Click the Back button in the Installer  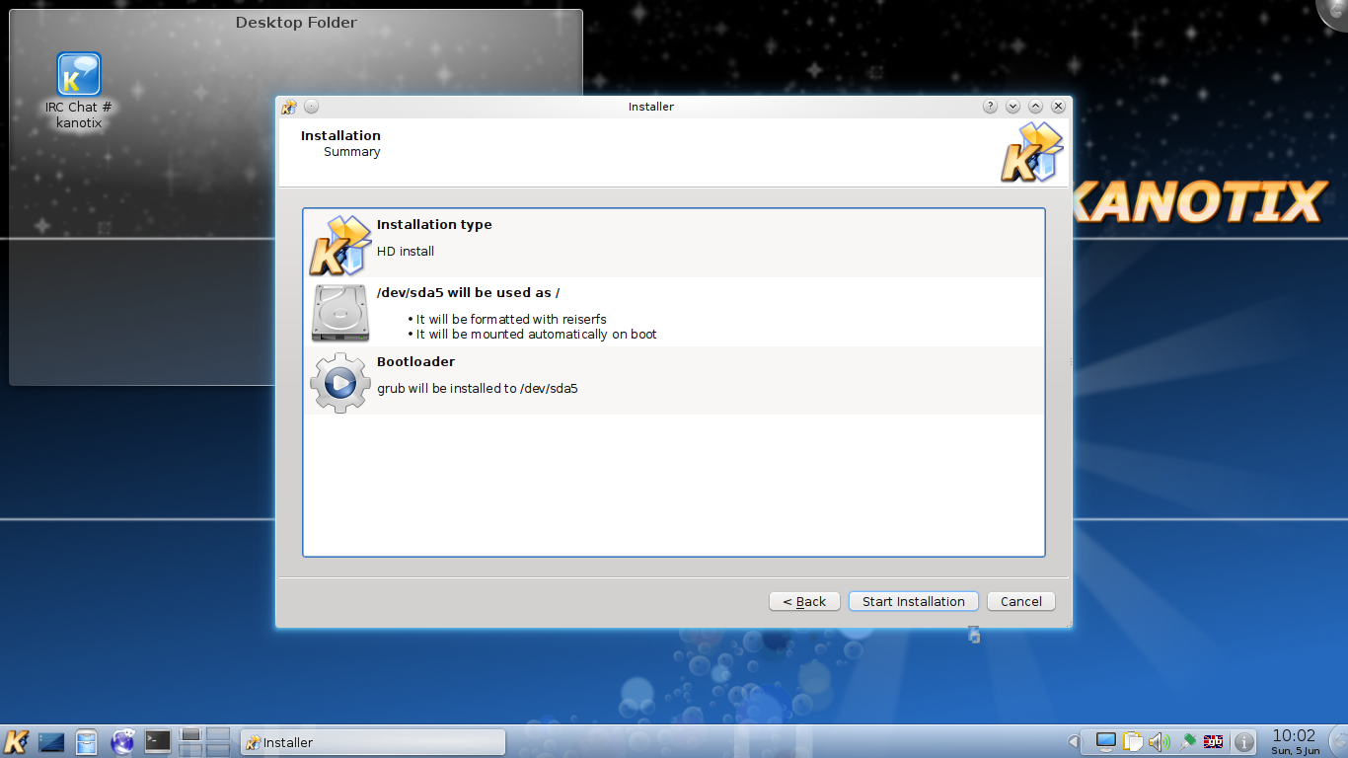tap(804, 601)
